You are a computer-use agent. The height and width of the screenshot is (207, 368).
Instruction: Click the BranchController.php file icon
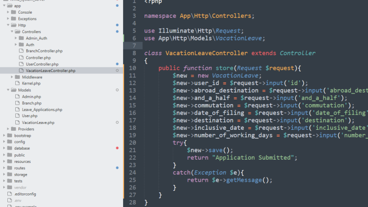click(x=22, y=51)
